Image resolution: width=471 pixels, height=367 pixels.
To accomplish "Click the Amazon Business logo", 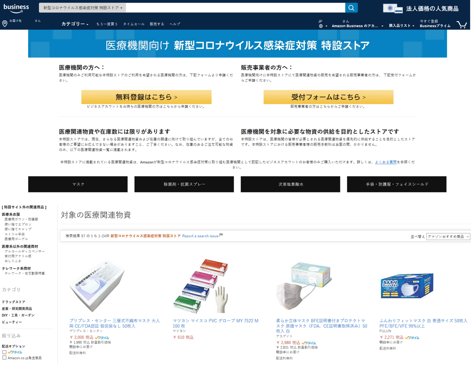I will coord(16,8).
